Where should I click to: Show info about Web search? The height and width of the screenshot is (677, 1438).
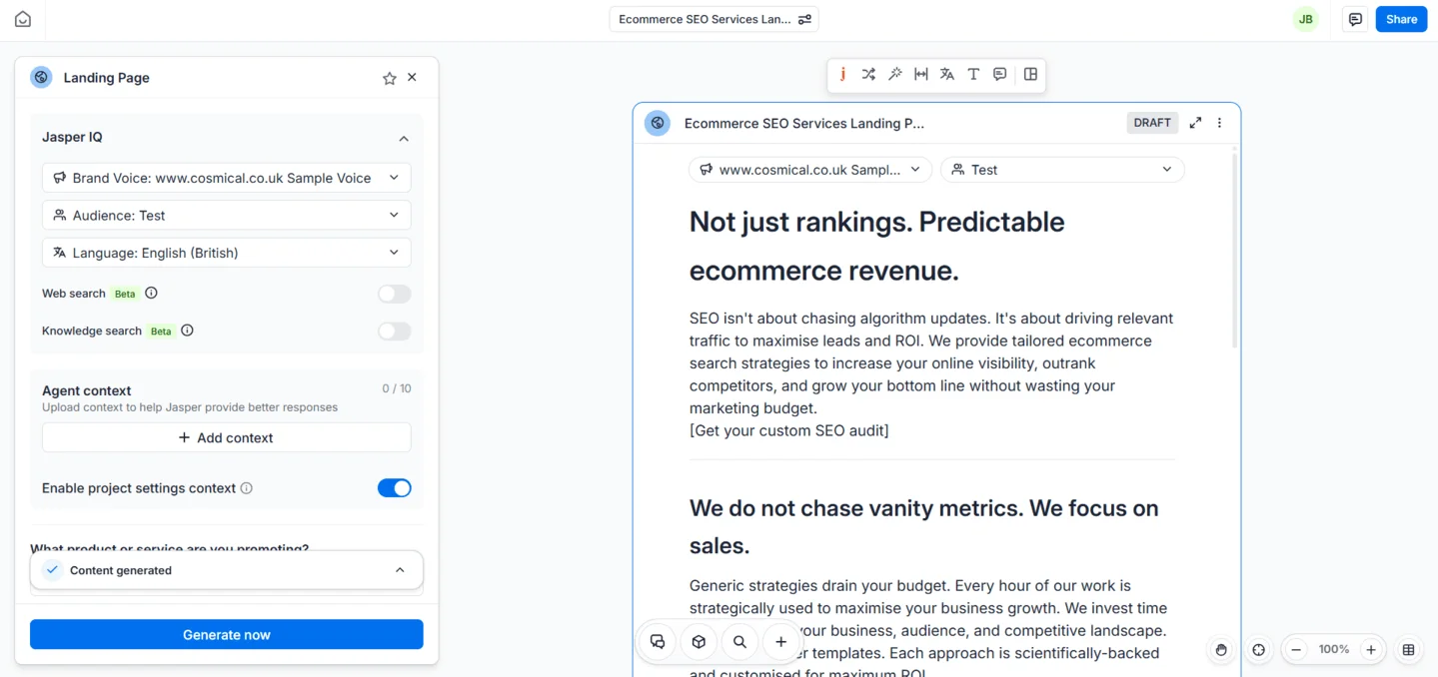(x=151, y=294)
